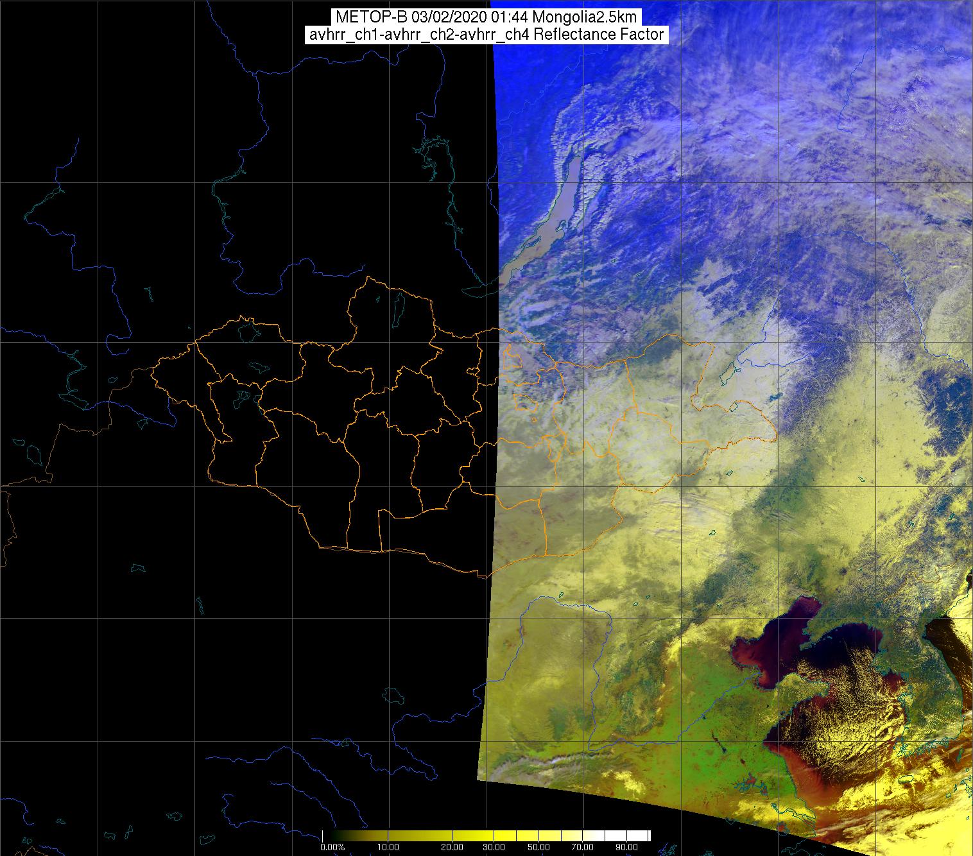Click the '0.00%' colorbar label

click(332, 848)
